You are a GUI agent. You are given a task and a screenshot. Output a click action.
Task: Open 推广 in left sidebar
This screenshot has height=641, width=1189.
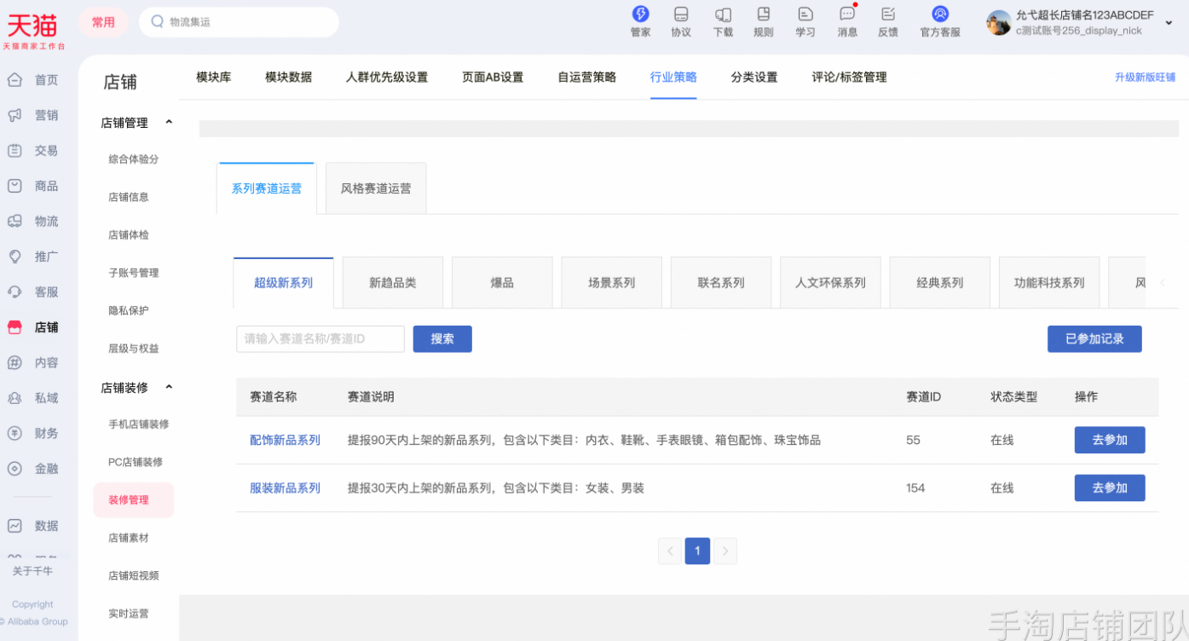(x=33, y=257)
